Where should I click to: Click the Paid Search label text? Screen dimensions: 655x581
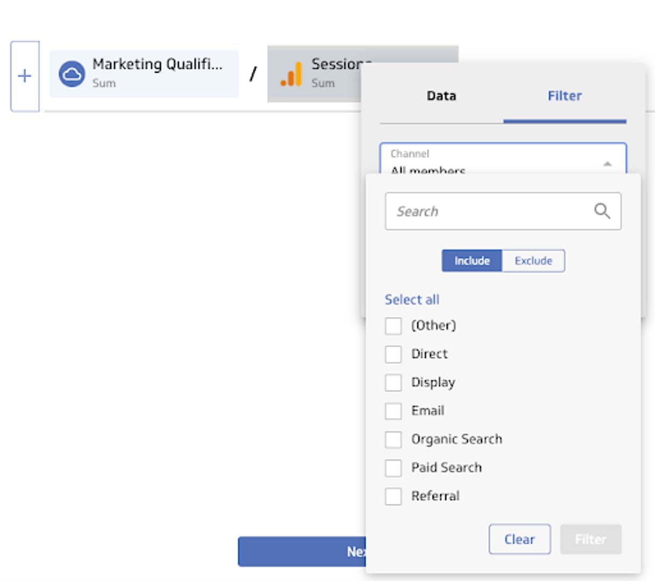click(x=446, y=467)
